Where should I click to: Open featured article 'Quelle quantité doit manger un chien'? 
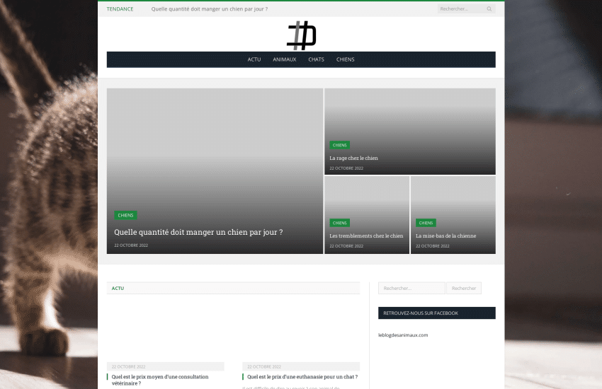coord(198,232)
